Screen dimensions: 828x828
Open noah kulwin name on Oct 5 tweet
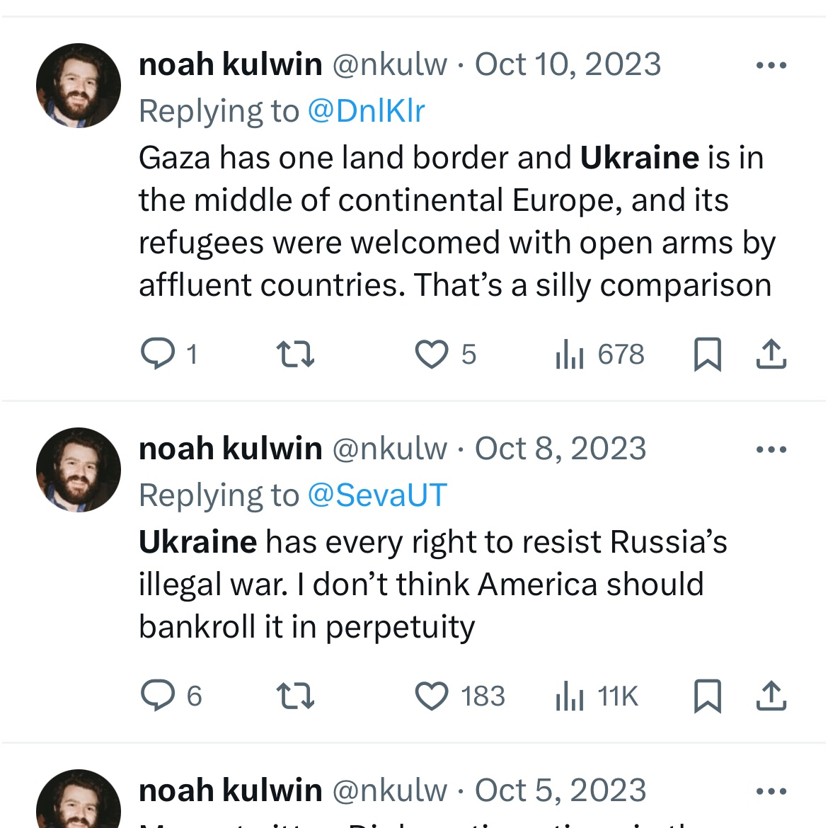point(230,790)
